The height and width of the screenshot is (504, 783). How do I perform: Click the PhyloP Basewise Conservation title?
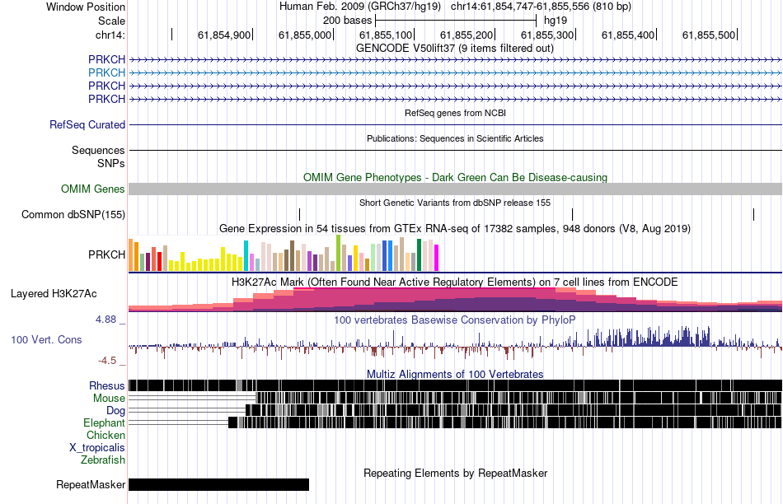(x=455, y=320)
